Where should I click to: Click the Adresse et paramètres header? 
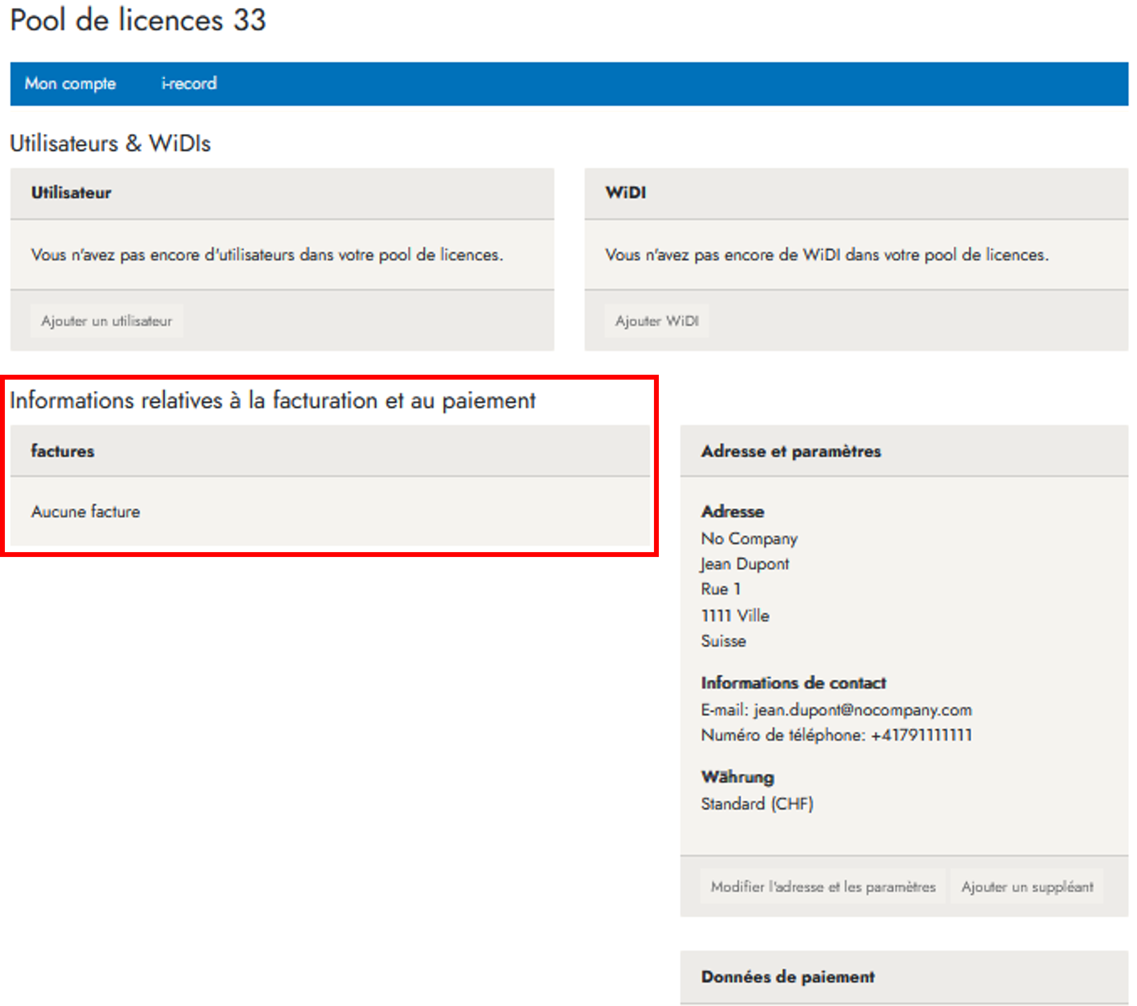(790, 450)
